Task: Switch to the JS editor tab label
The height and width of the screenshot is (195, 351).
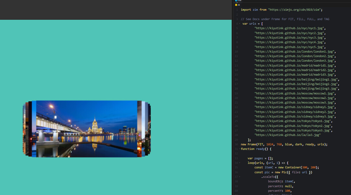Action: point(239,5)
